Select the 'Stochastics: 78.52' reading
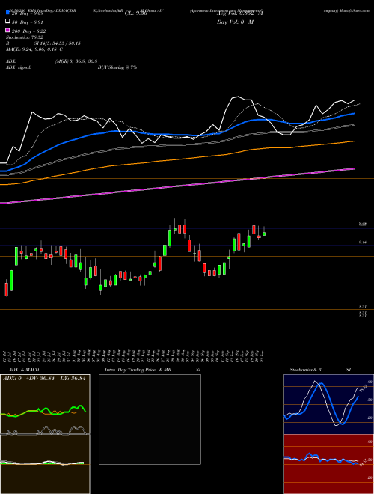The height and width of the screenshot is (494, 374). click(x=25, y=37)
